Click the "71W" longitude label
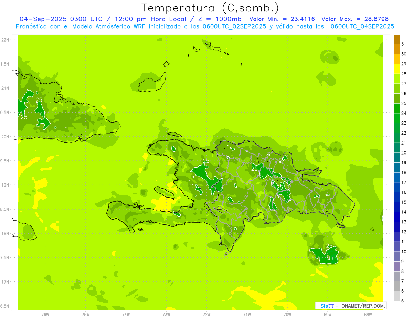Screen dimensions: 413x319 coord(247,315)
